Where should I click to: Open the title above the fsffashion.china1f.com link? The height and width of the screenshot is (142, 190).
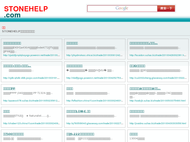70,89
